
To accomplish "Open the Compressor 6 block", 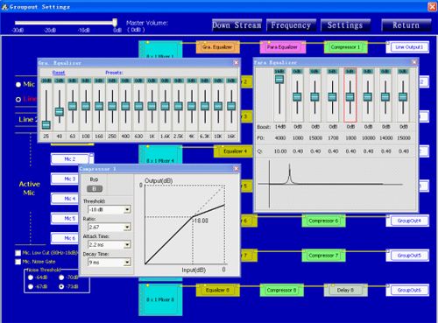I will 323,221.
